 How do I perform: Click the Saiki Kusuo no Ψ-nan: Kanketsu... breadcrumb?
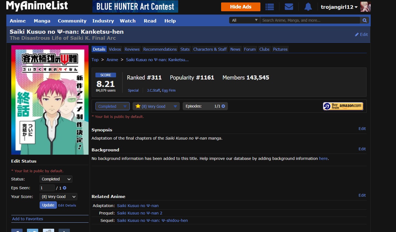click(157, 60)
